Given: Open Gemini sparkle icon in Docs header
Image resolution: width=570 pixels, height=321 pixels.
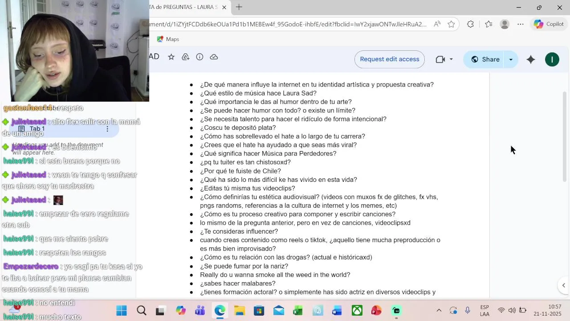Looking at the screenshot, I should tap(530, 59).
